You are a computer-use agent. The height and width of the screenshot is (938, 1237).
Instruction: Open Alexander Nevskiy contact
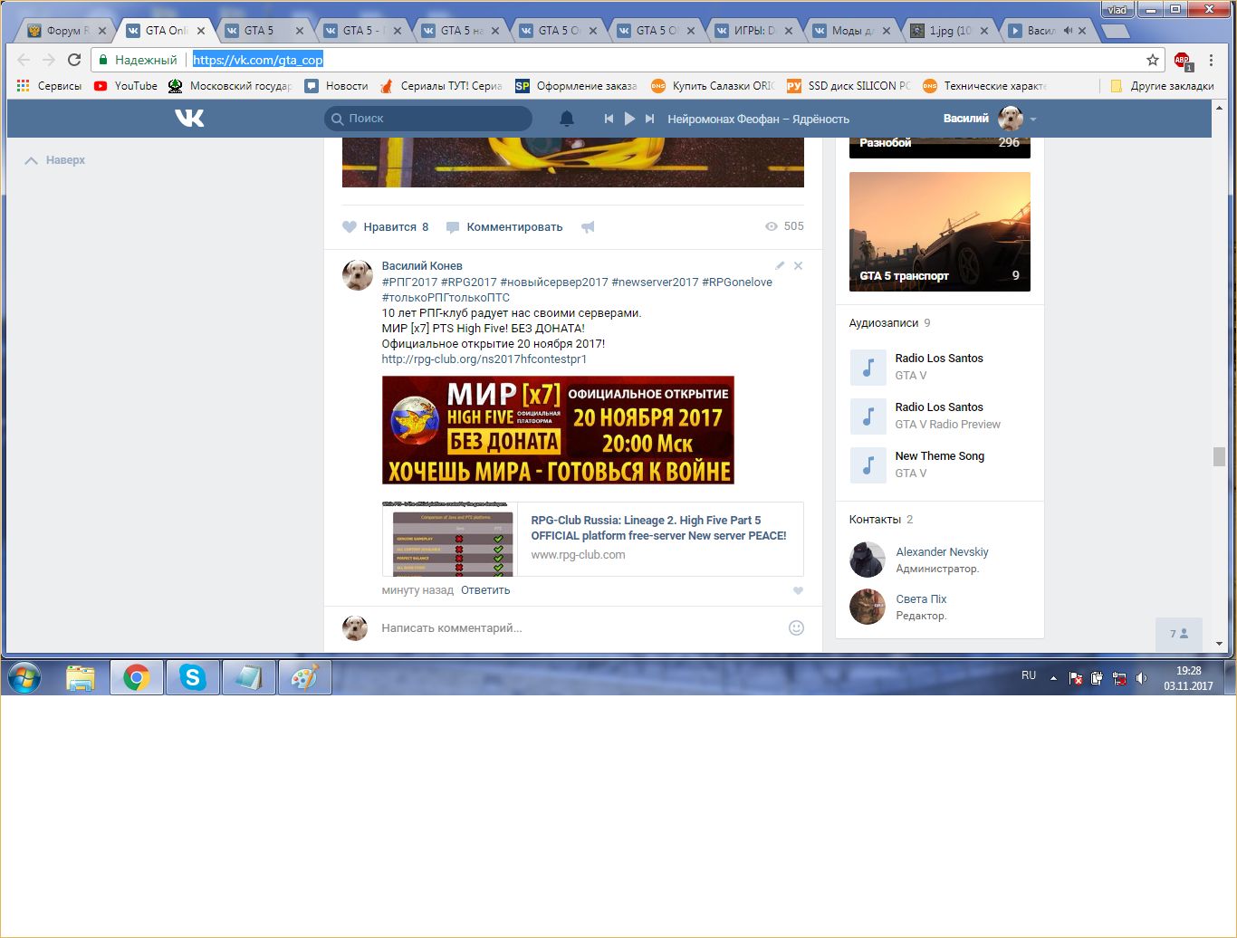point(942,552)
